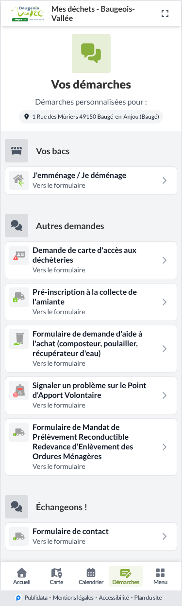182x606 pixels.
Task: Click the house icon for J'emménage
Action: pos(19,180)
